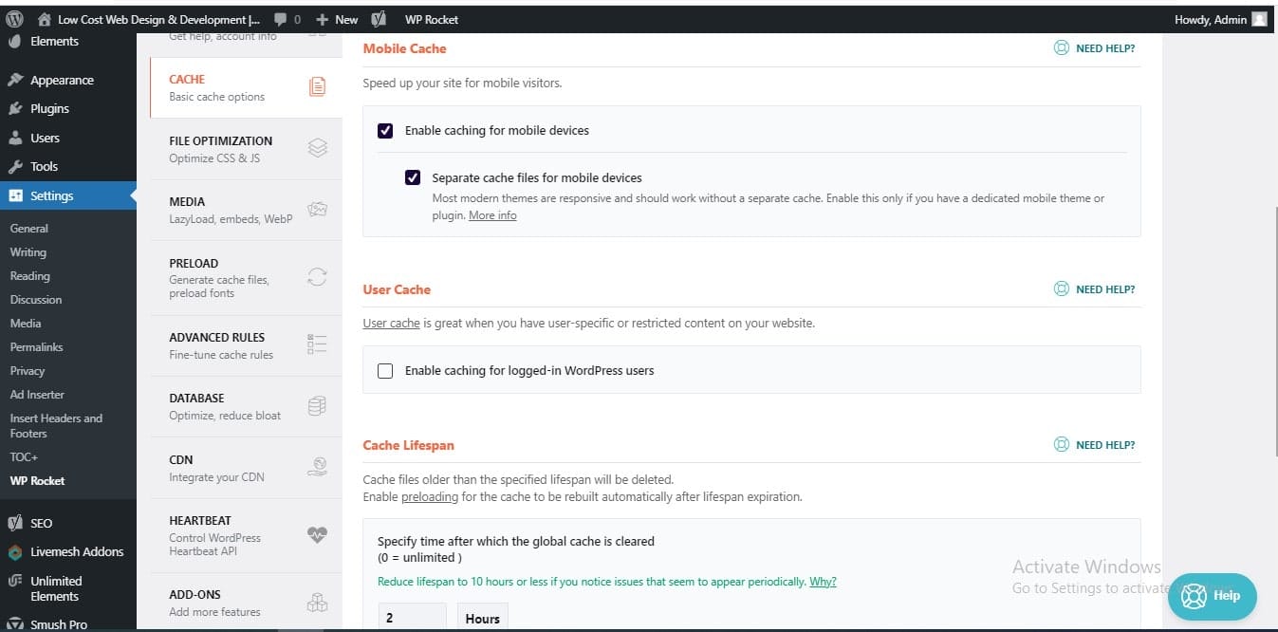Viewport: 1278px width, 632px height.
Task: Open the Heartbeat tab
Action: [246, 535]
